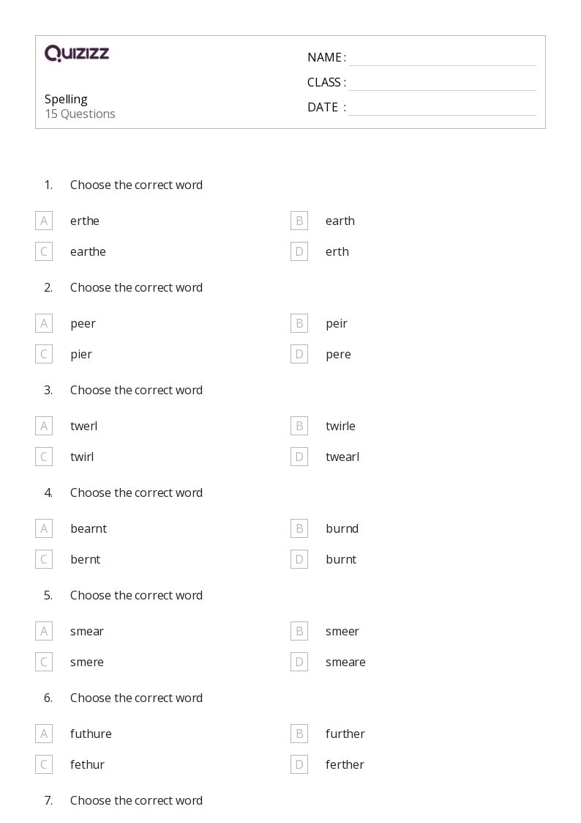581x823 pixels.
Task: Mark option A 'erthe' in question 1
Action: [44, 221]
